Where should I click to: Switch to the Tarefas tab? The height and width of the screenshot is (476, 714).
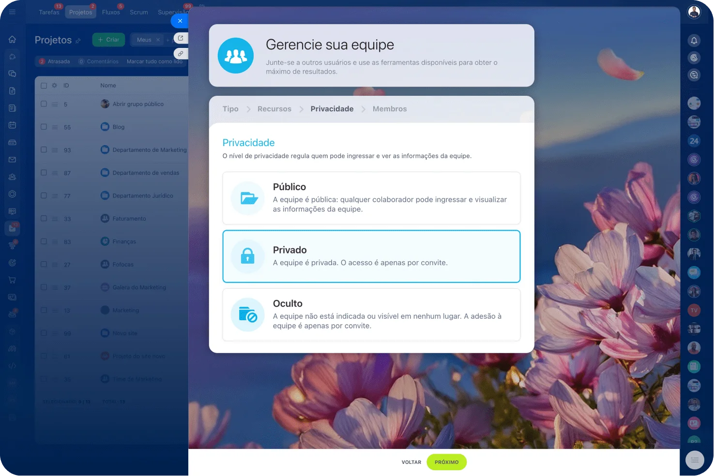48,12
